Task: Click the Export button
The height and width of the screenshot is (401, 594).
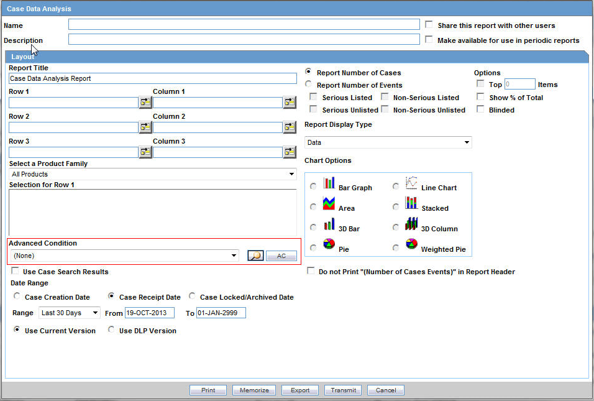Action: point(300,390)
